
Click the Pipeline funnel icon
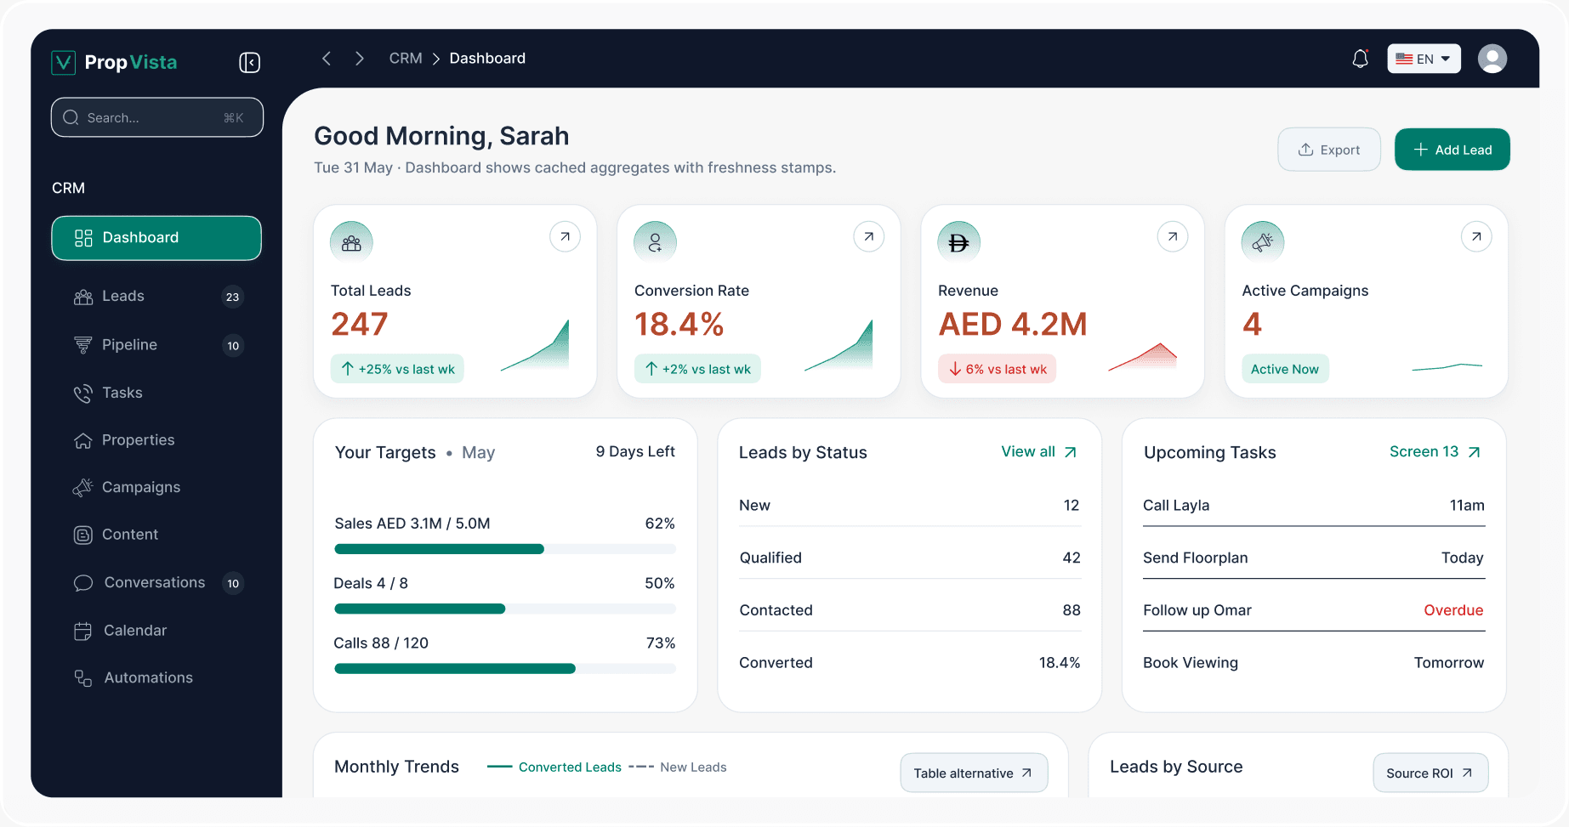pos(83,345)
